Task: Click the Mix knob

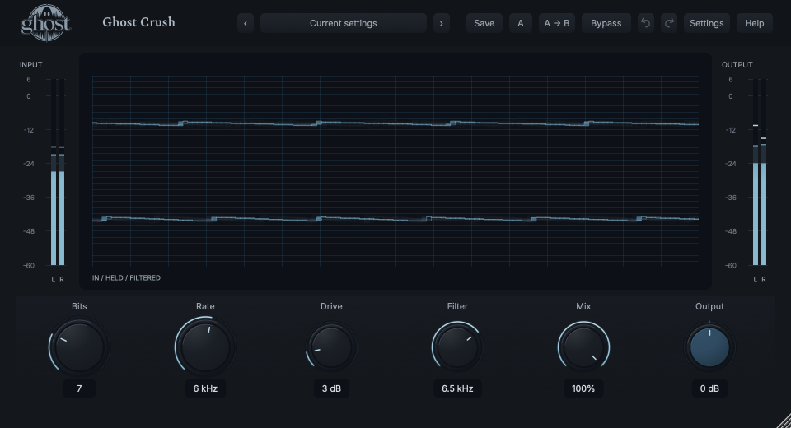Action: 583,347
